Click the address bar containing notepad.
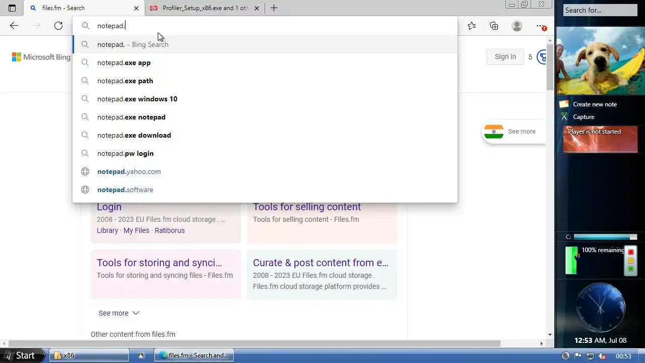645x363 pixels. 265,26
